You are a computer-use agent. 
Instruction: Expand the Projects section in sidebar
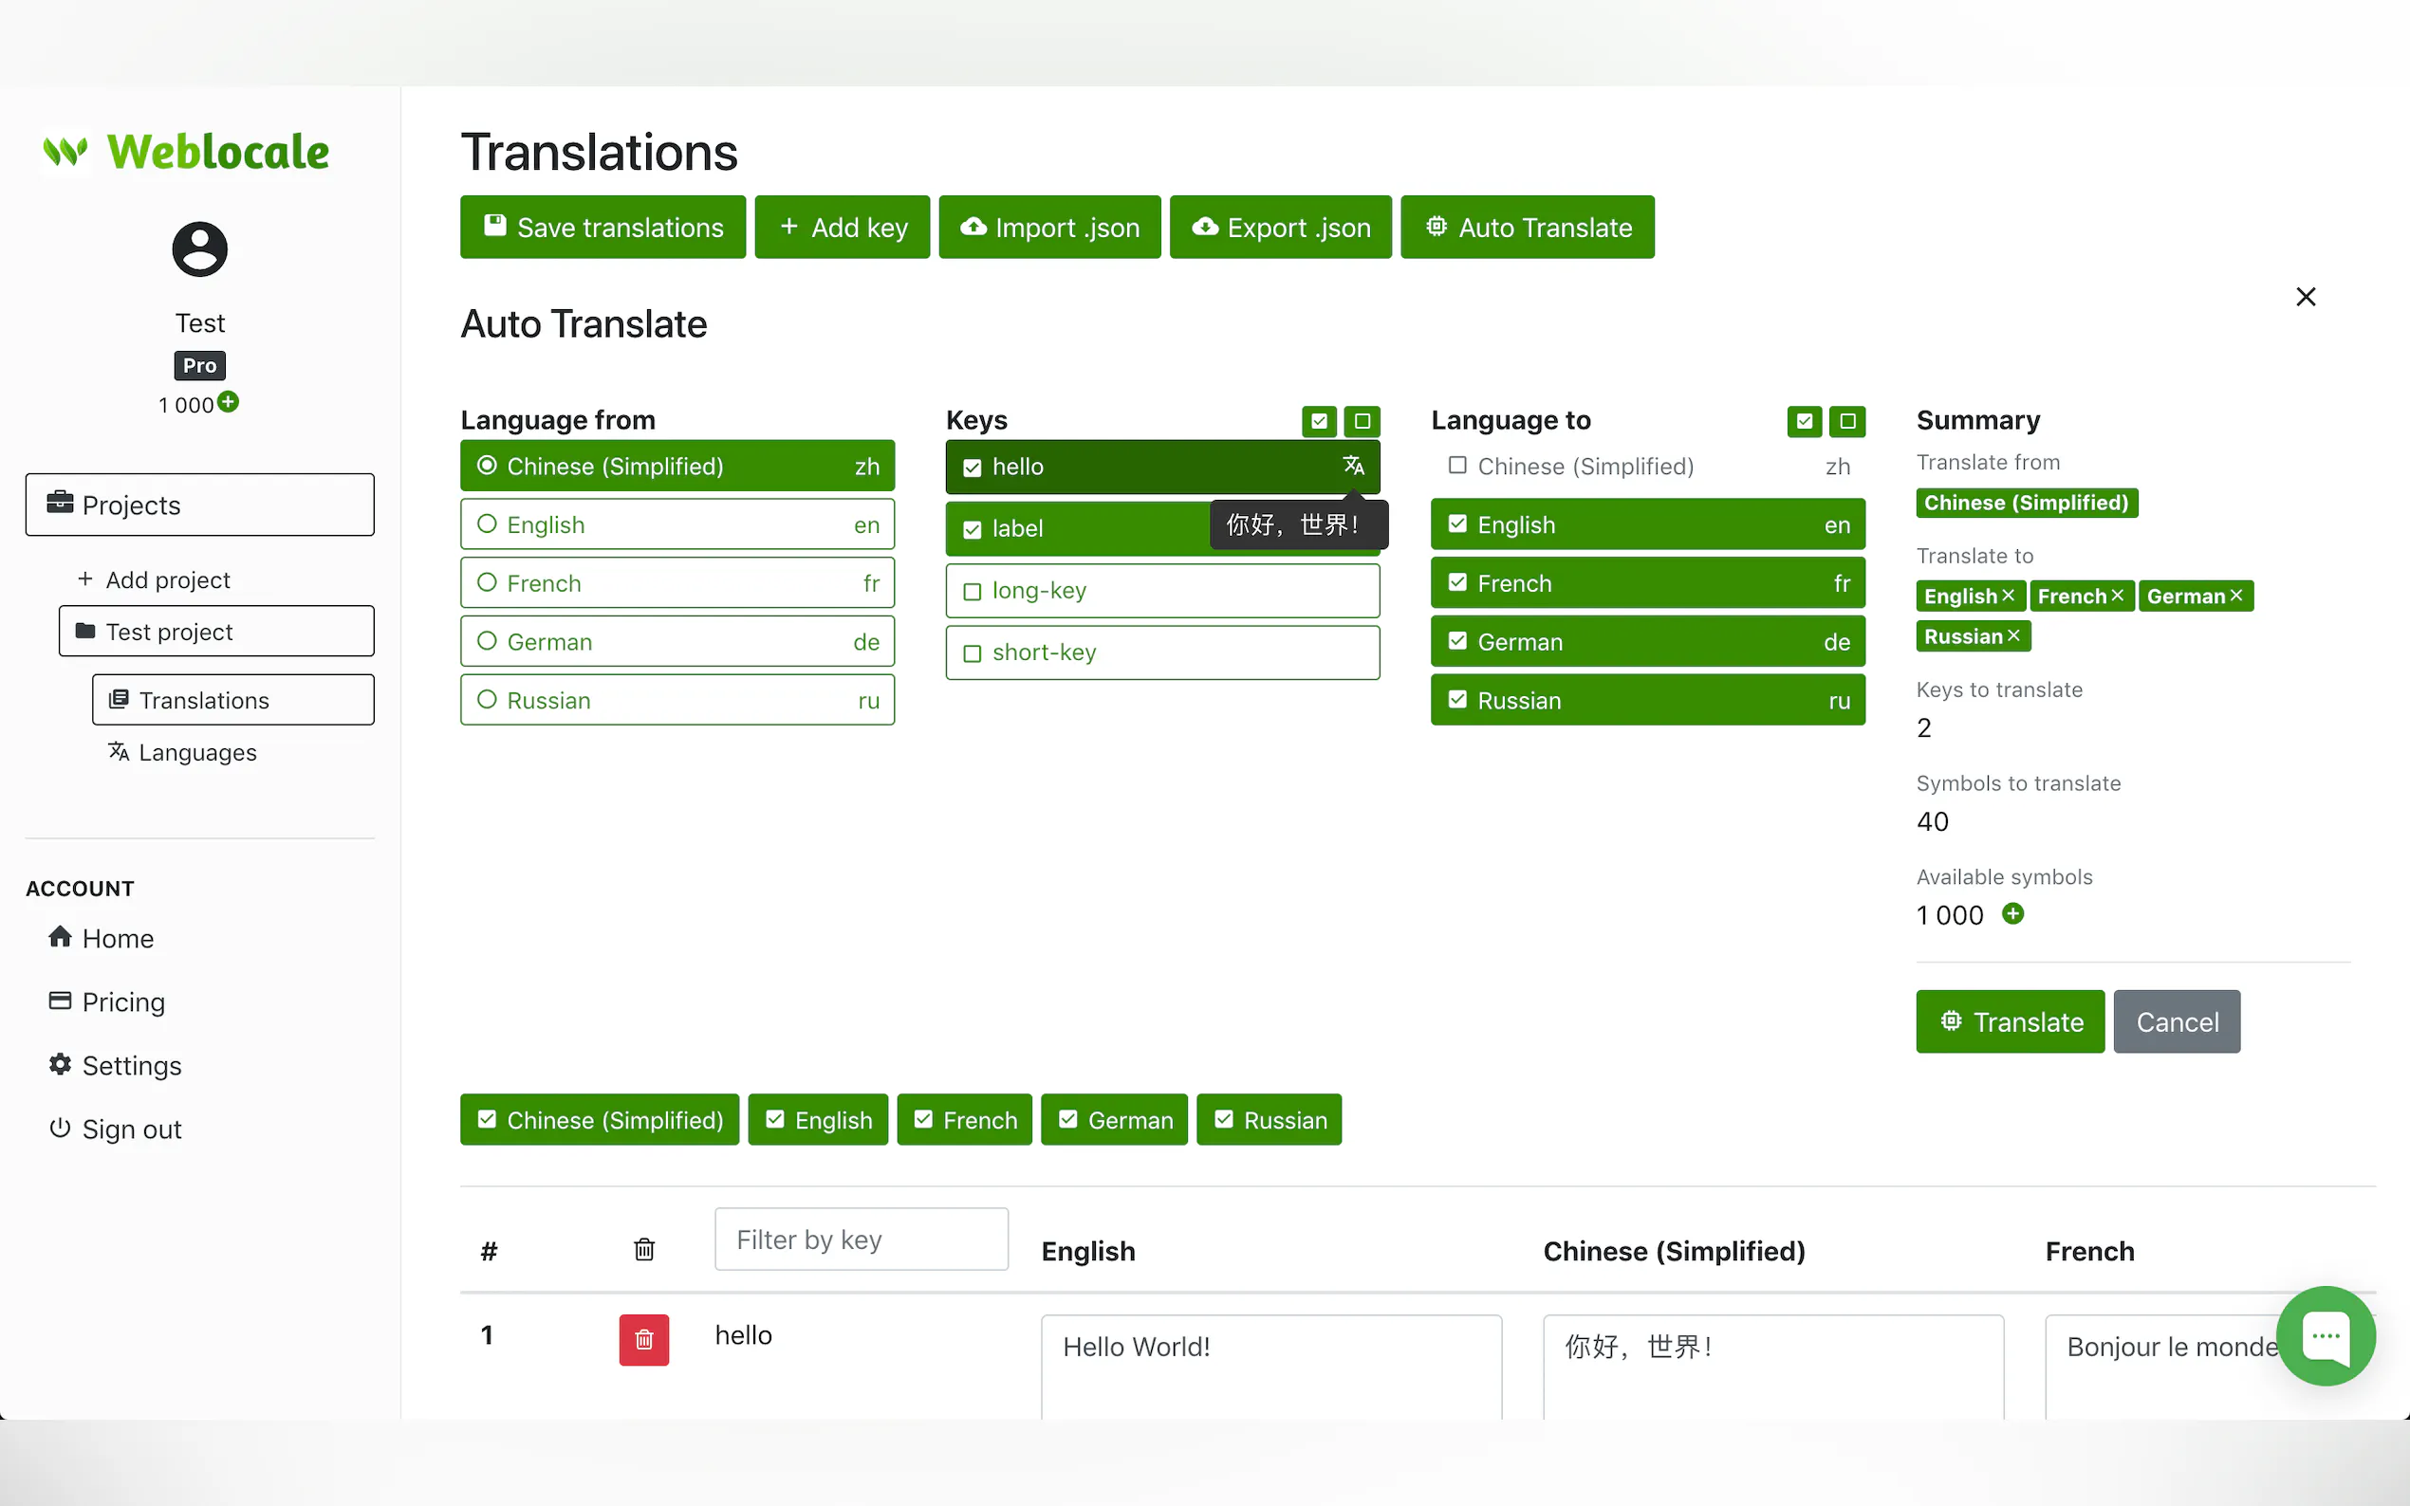tap(199, 505)
